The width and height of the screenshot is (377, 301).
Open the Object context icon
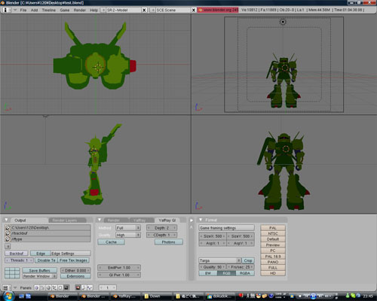pos(54,287)
